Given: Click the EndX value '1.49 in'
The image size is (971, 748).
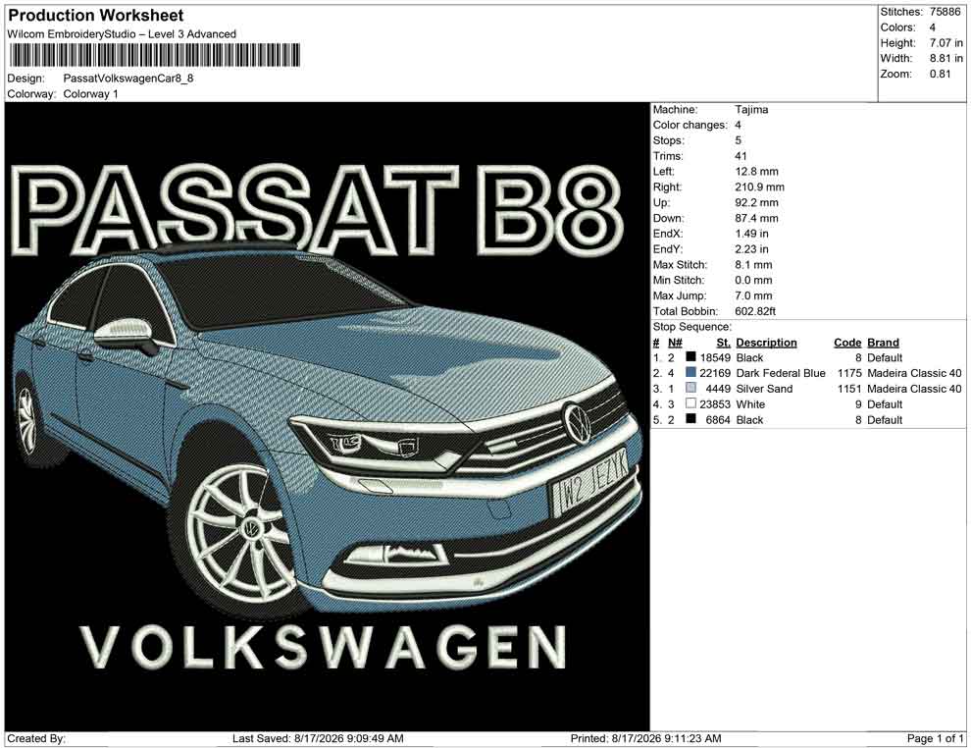Looking at the screenshot, I should click(x=751, y=234).
